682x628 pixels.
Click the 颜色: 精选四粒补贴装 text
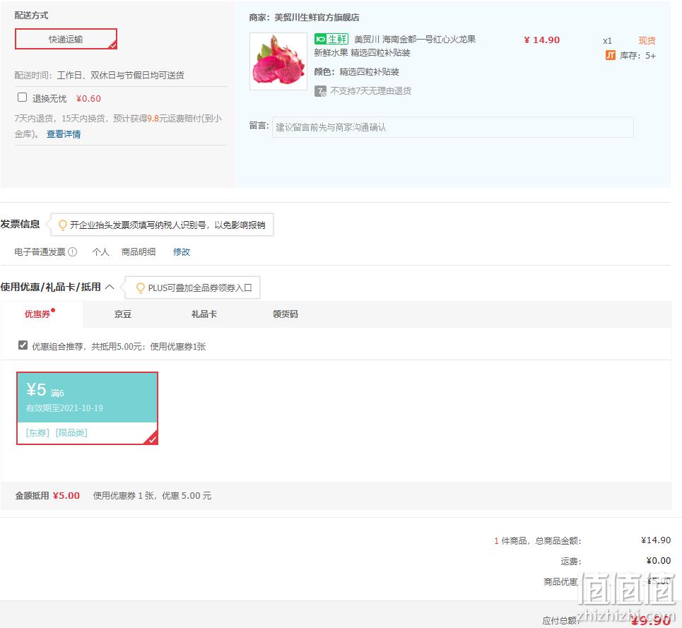[x=357, y=72]
